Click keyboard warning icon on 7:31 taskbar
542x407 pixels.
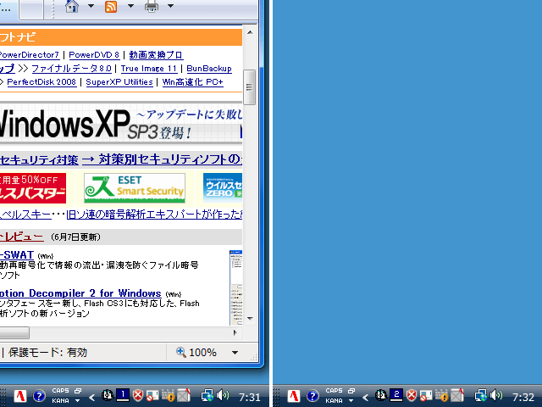click(x=169, y=395)
